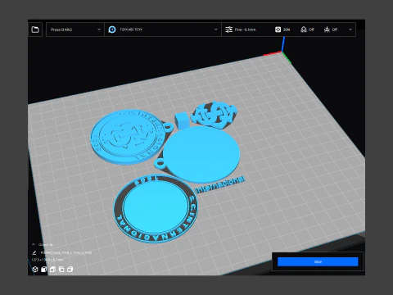The image size is (393, 295).
Task: Click the model dimensions text in millimeters
Action: coord(47,260)
